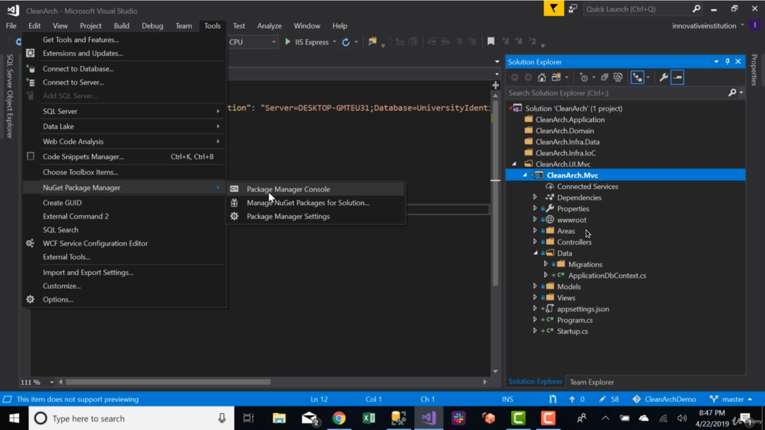Toggle the Sync with Active Document button
Screen dimensions: 765x430
(637, 78)
